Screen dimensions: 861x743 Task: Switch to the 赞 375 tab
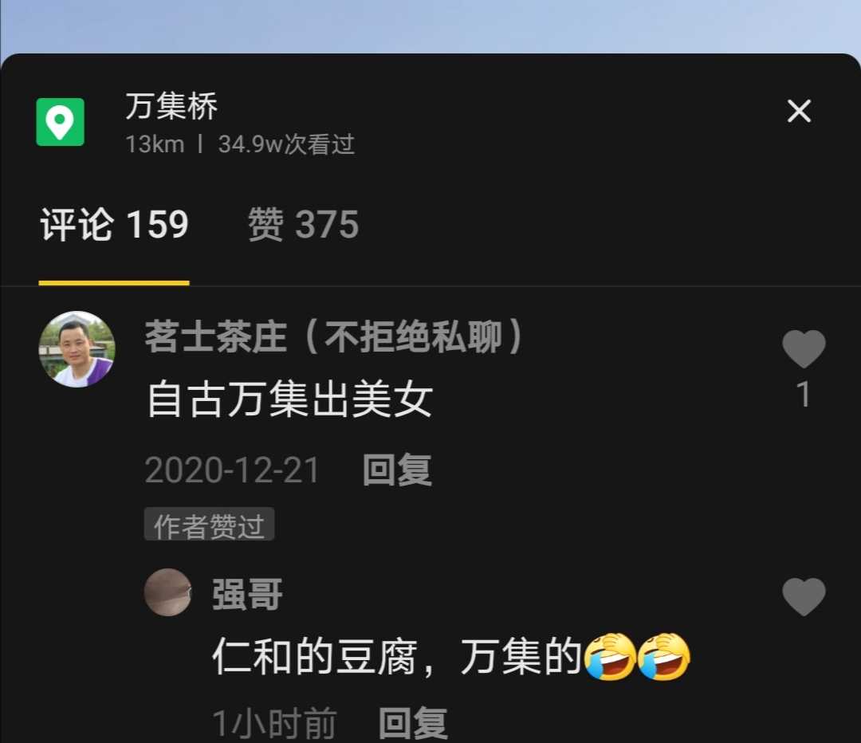(x=303, y=224)
